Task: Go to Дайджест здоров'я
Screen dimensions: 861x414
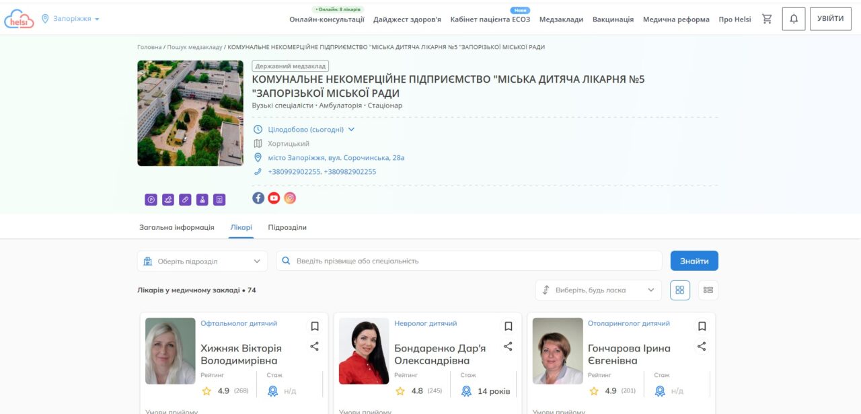Action: coord(407,19)
